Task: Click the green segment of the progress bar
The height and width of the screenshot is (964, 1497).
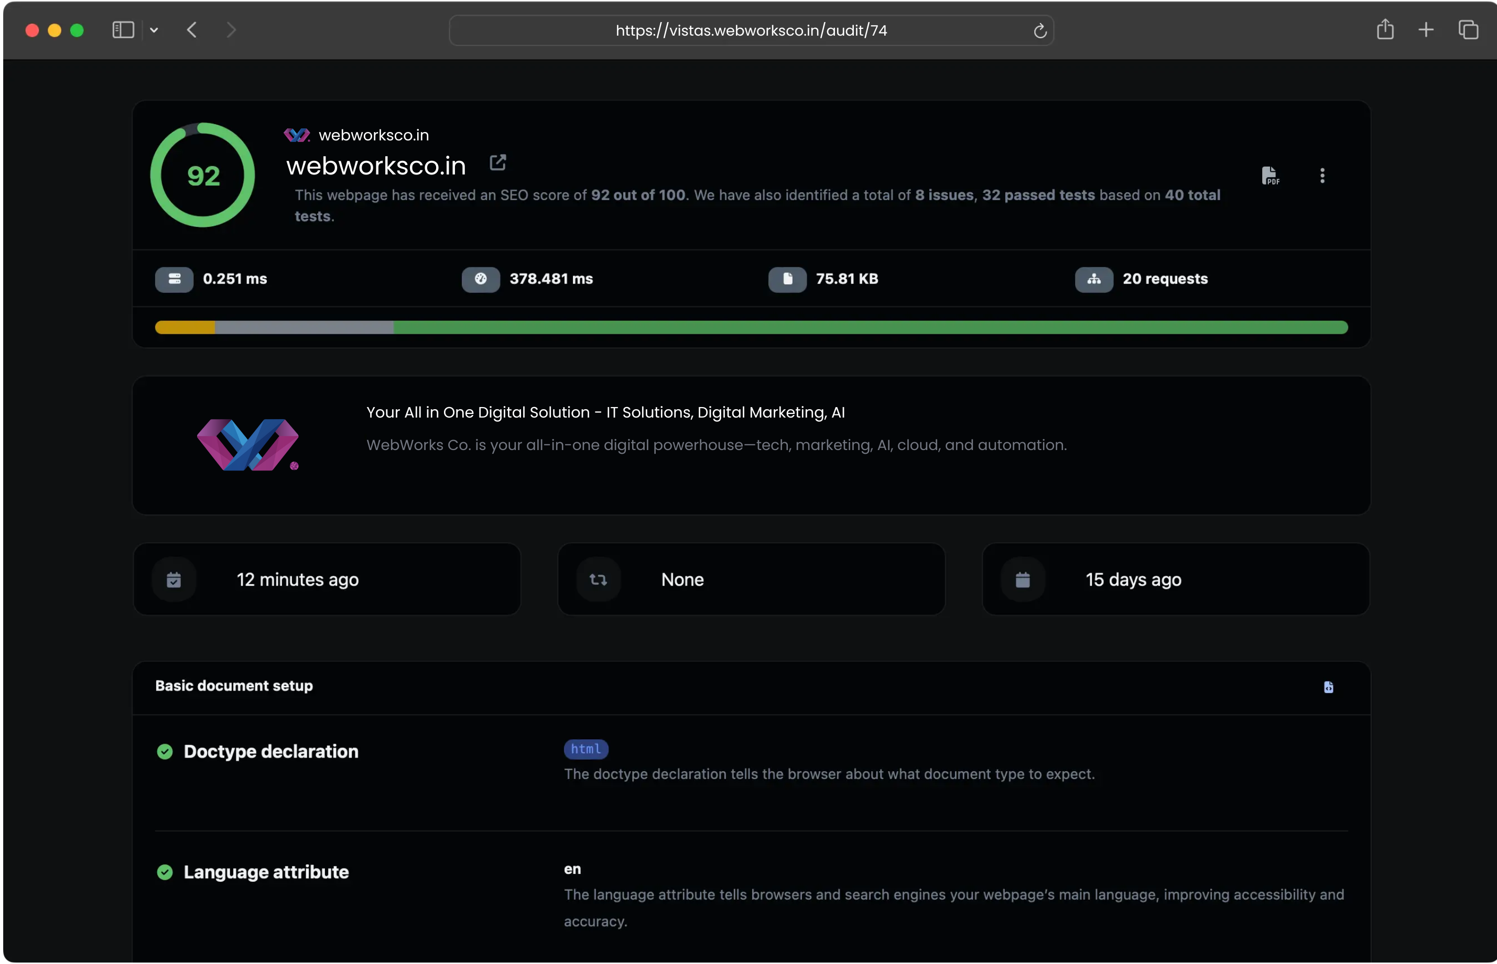Action: click(x=870, y=327)
